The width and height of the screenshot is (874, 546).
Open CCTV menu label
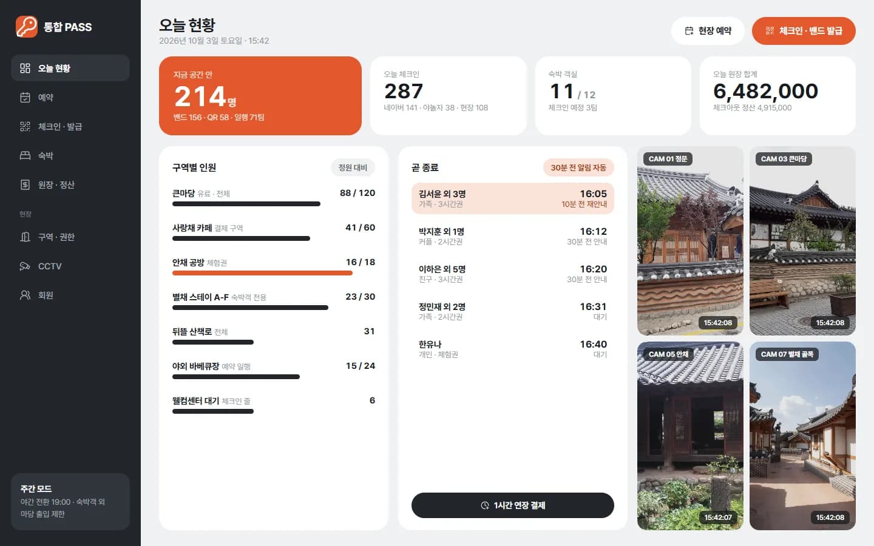tap(50, 266)
